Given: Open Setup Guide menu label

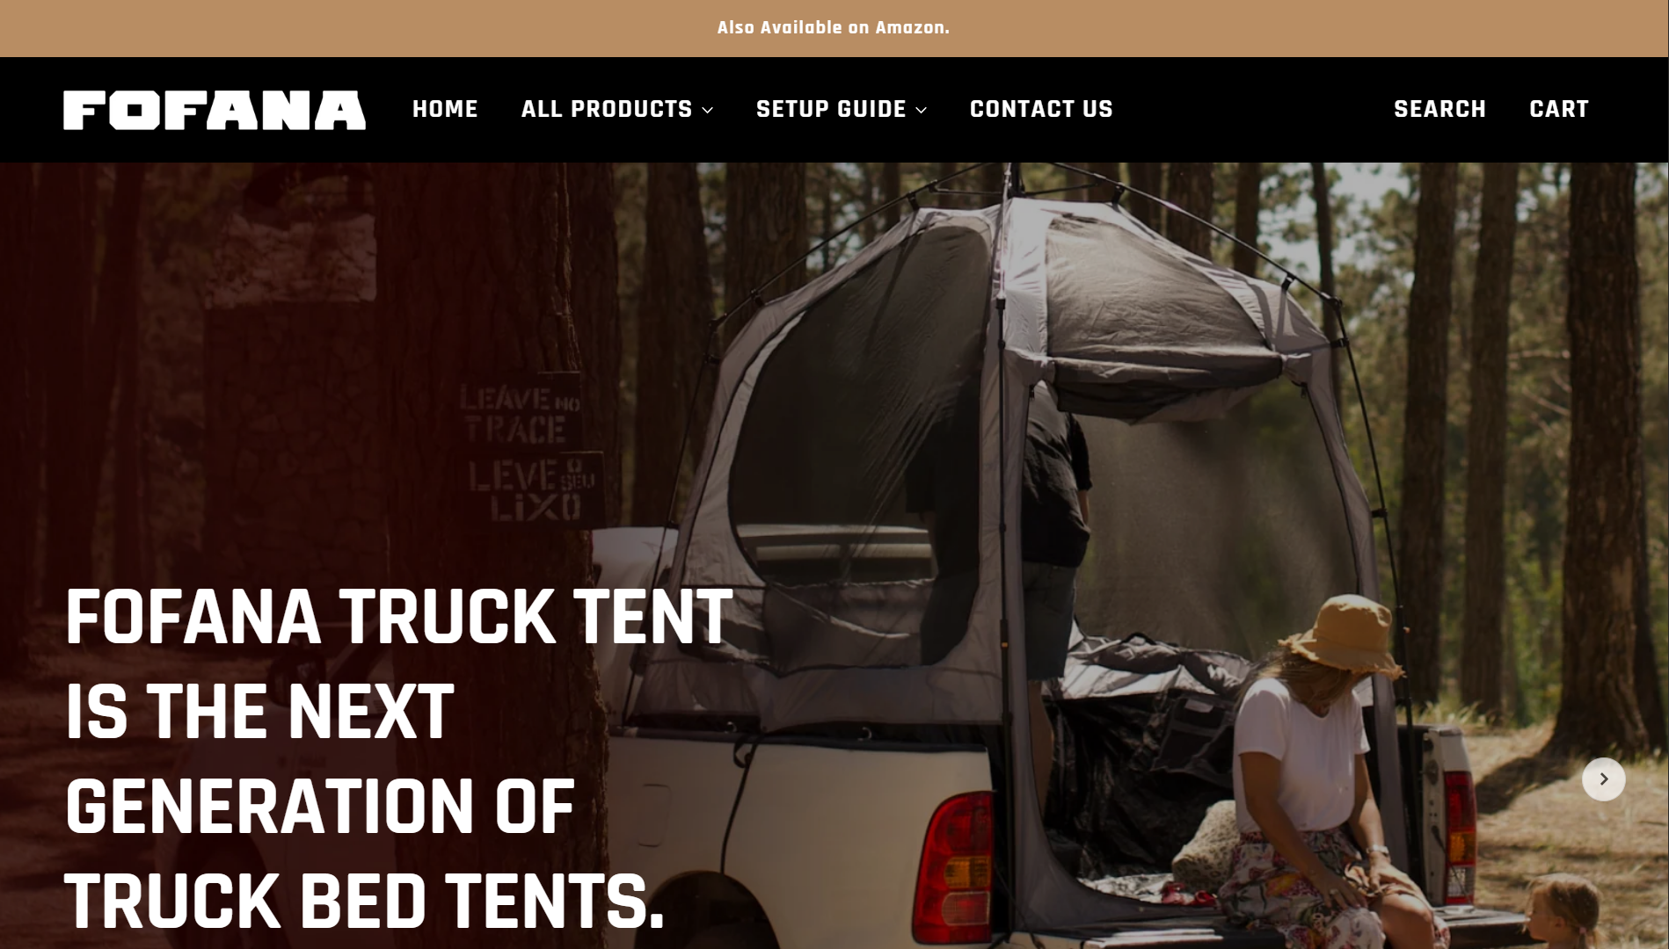Looking at the screenshot, I should click(x=831, y=109).
